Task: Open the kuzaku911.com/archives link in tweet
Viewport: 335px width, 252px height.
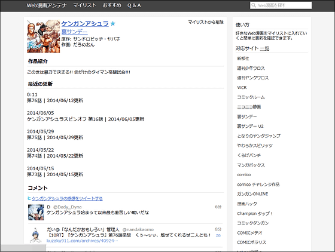Action: 83,241
